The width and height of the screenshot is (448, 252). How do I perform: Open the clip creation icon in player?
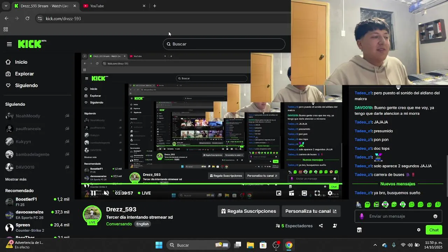click(x=291, y=193)
